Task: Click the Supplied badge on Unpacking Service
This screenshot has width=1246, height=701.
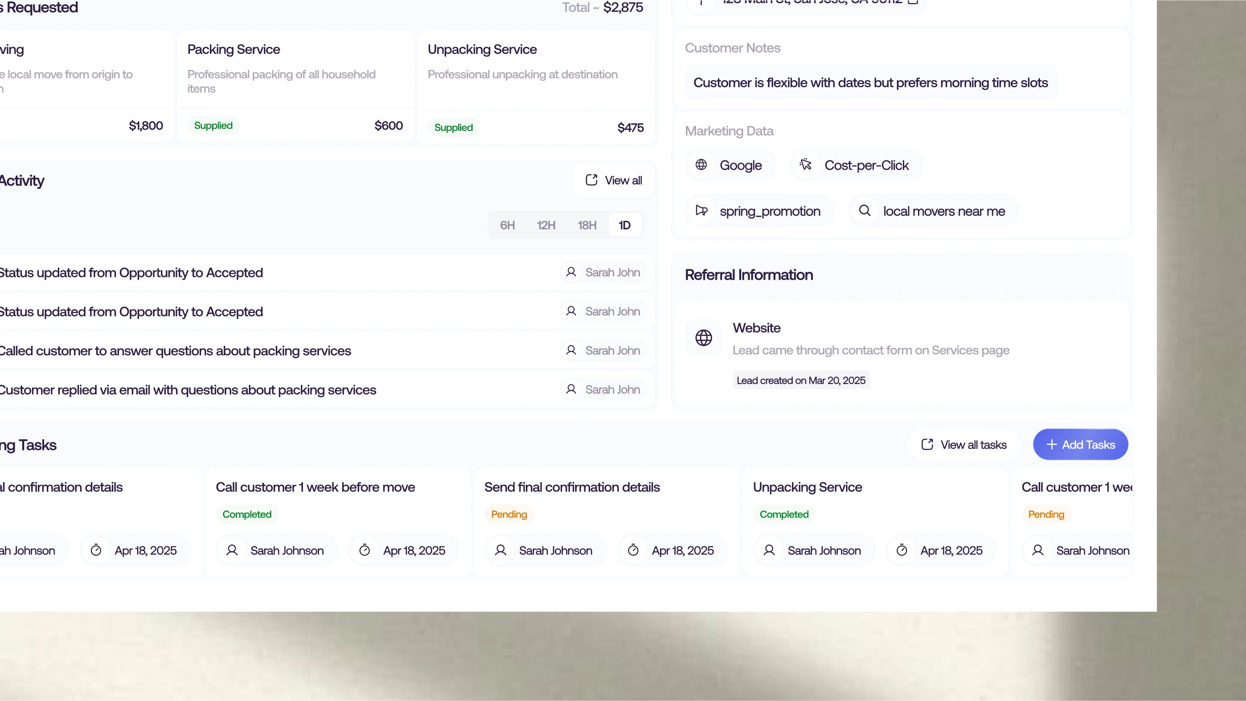Action: 453,127
